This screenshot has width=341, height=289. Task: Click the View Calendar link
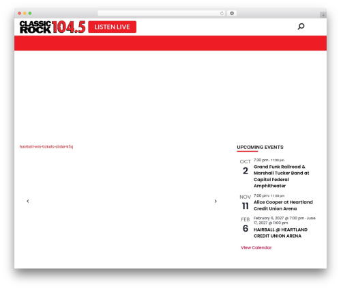click(x=256, y=247)
